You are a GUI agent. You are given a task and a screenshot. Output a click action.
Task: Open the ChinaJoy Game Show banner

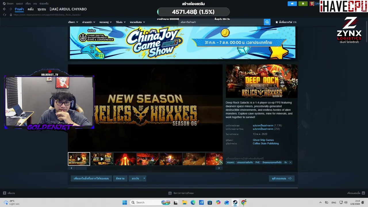pos(183,43)
